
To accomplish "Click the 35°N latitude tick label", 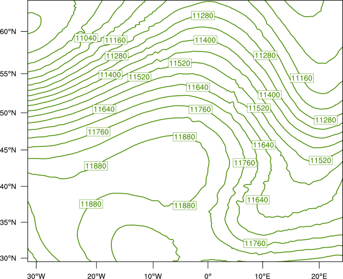I will coord(8,222).
